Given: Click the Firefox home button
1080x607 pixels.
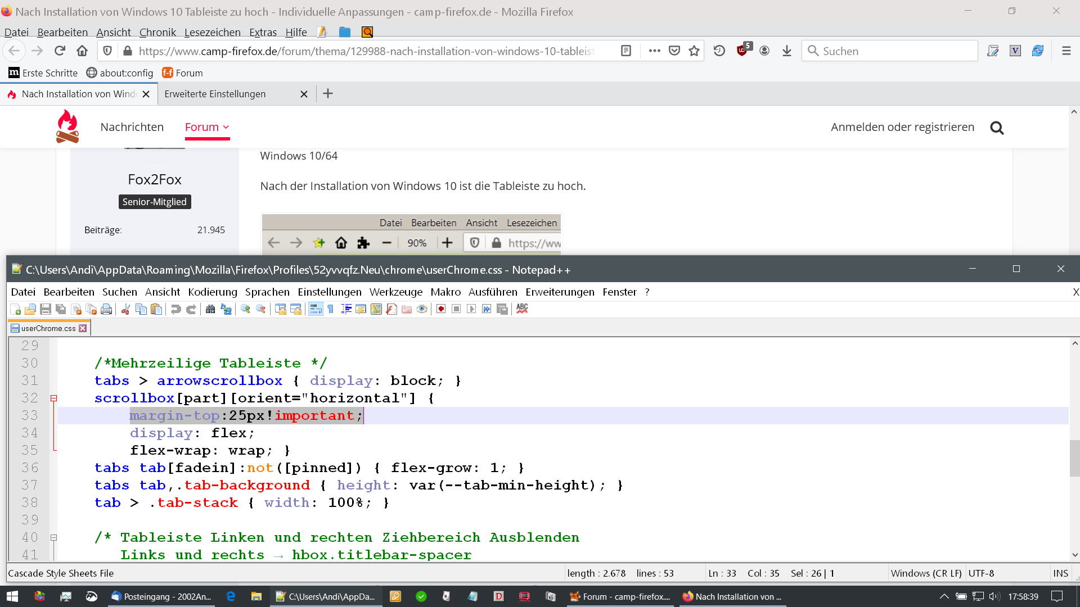Looking at the screenshot, I should click(x=82, y=51).
